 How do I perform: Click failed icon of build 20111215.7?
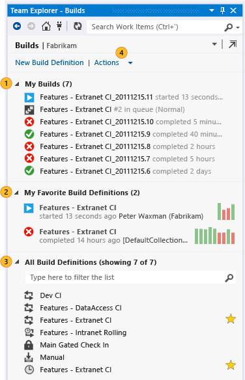coord(29,159)
